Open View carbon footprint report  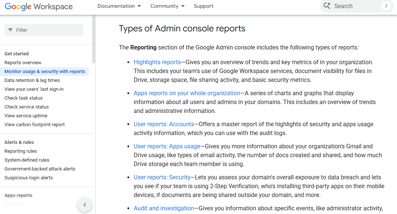coord(34,124)
